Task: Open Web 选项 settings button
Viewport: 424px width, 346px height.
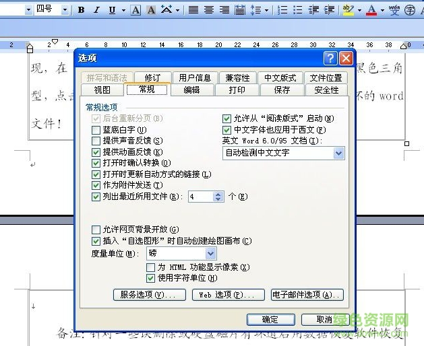Action: tap(228, 295)
